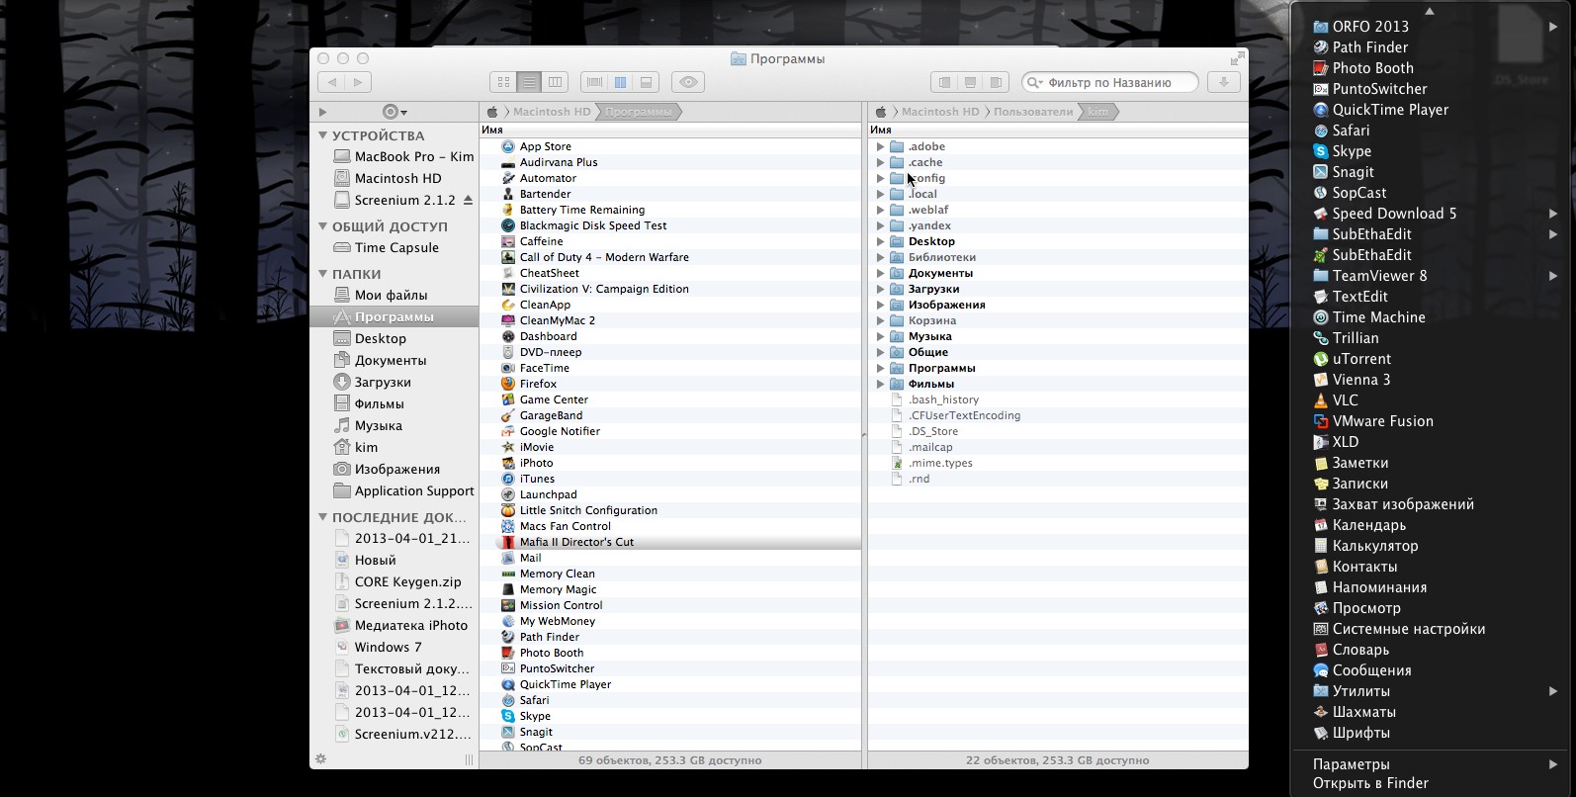Image resolution: width=1576 pixels, height=797 pixels.
Task: Click the filter by name search field
Action: coord(1109,82)
